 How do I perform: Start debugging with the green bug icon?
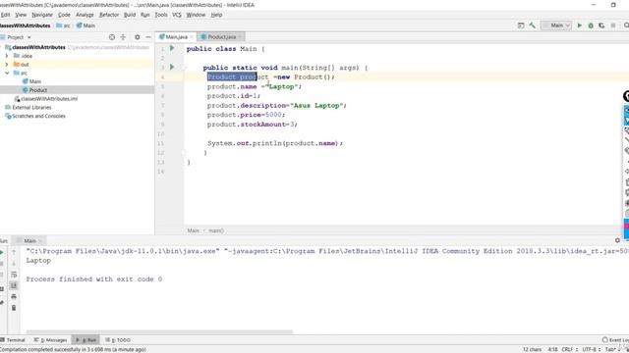click(x=591, y=25)
